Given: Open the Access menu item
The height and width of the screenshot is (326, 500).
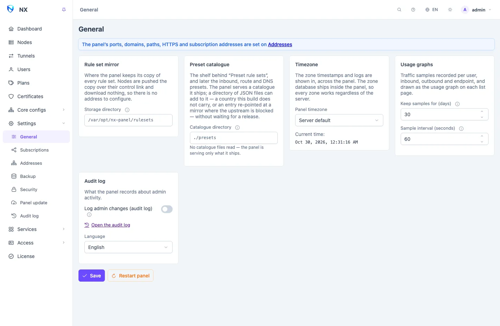Looking at the screenshot, I should coord(36,243).
